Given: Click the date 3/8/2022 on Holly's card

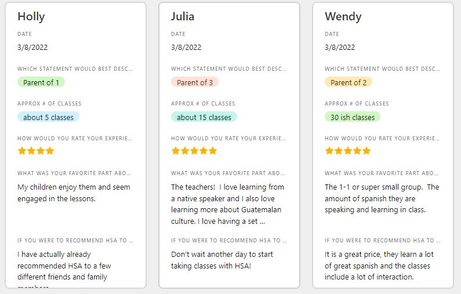Looking at the screenshot, I should click(32, 48).
